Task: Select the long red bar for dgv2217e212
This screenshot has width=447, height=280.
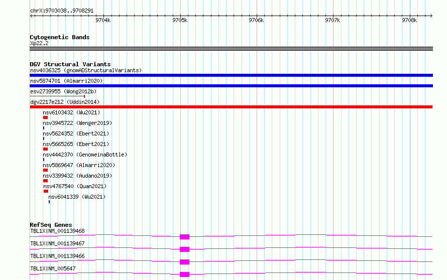Action: point(231,107)
